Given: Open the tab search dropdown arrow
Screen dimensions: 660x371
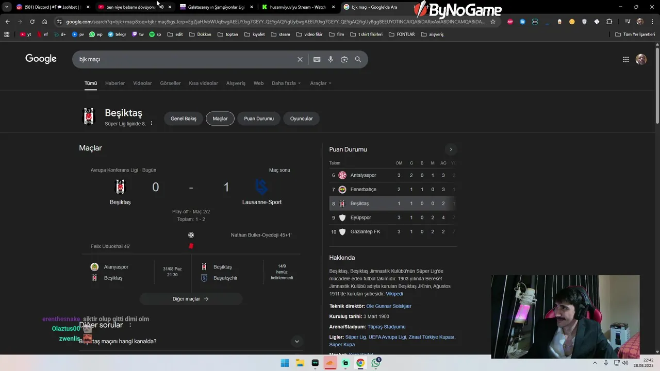Looking at the screenshot, I should pyautogui.click(x=7, y=7).
